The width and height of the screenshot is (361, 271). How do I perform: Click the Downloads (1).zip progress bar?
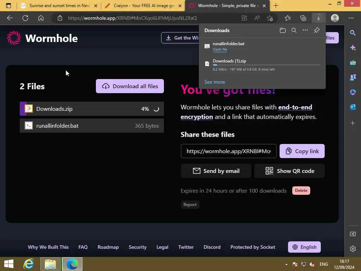point(267,65)
